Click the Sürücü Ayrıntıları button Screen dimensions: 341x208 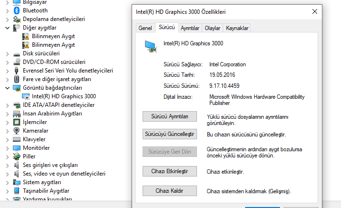point(169,116)
